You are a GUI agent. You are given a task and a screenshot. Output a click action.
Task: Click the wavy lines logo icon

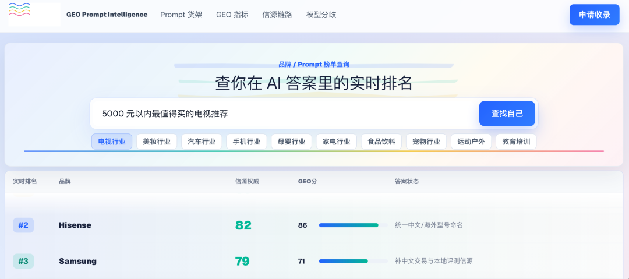[x=19, y=9]
